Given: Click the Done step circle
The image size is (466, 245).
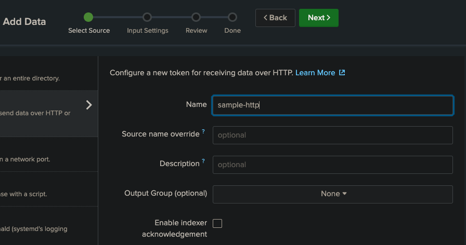Looking at the screenshot, I should coord(232,17).
